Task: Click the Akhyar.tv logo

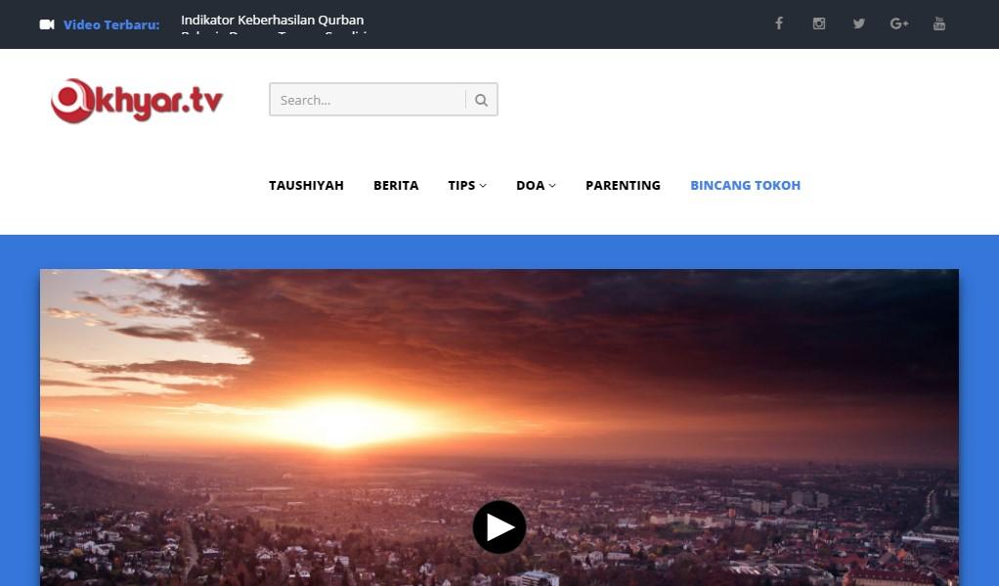Action: [x=137, y=101]
